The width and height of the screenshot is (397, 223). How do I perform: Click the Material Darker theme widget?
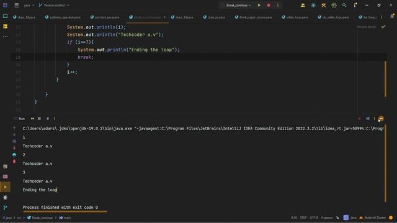[372, 217]
